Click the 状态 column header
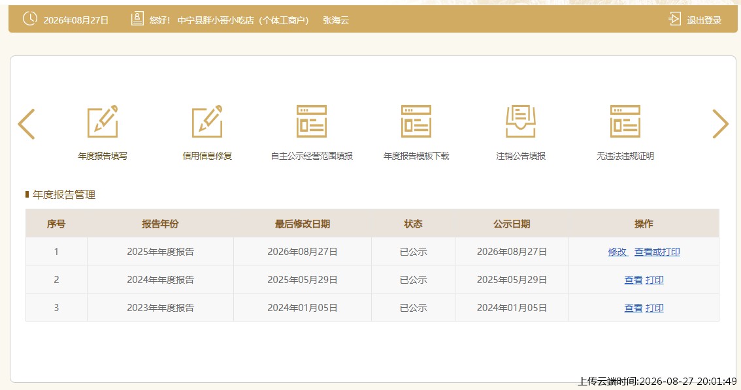741x390 pixels. coord(413,224)
